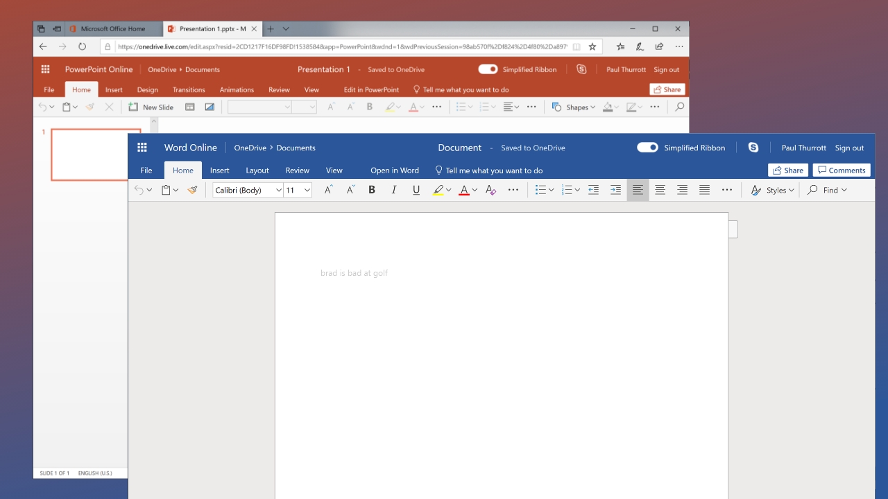Align text left in Word
The width and height of the screenshot is (888, 499).
638,190
